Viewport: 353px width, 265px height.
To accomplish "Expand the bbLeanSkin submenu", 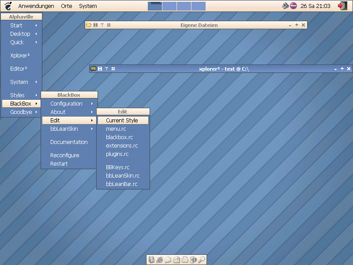I will click(x=69, y=129).
